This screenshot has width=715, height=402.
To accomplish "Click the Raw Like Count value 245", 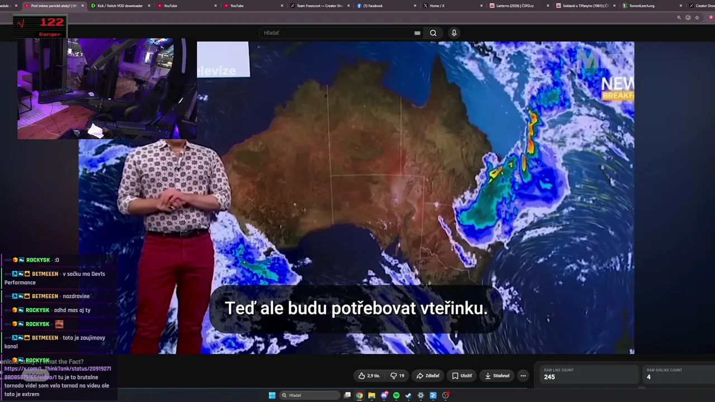I will 550,377.
